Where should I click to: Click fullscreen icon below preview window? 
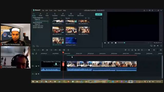click(x=161, y=45)
